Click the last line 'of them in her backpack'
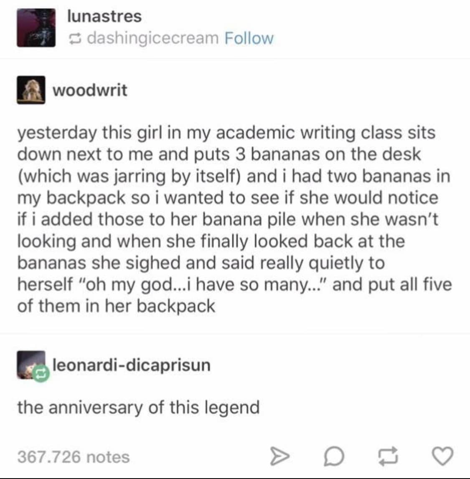Screen dimensions: 470x479 [116, 306]
